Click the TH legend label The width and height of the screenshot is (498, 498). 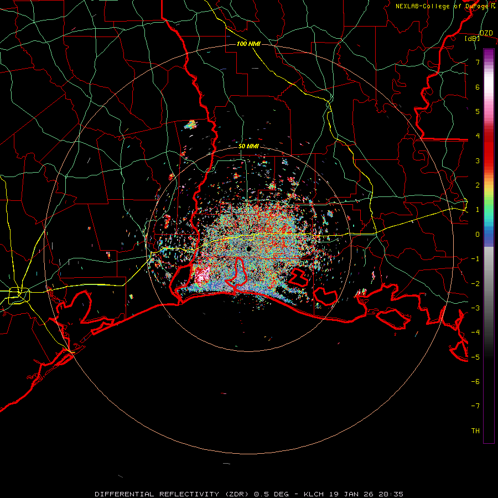click(475, 431)
